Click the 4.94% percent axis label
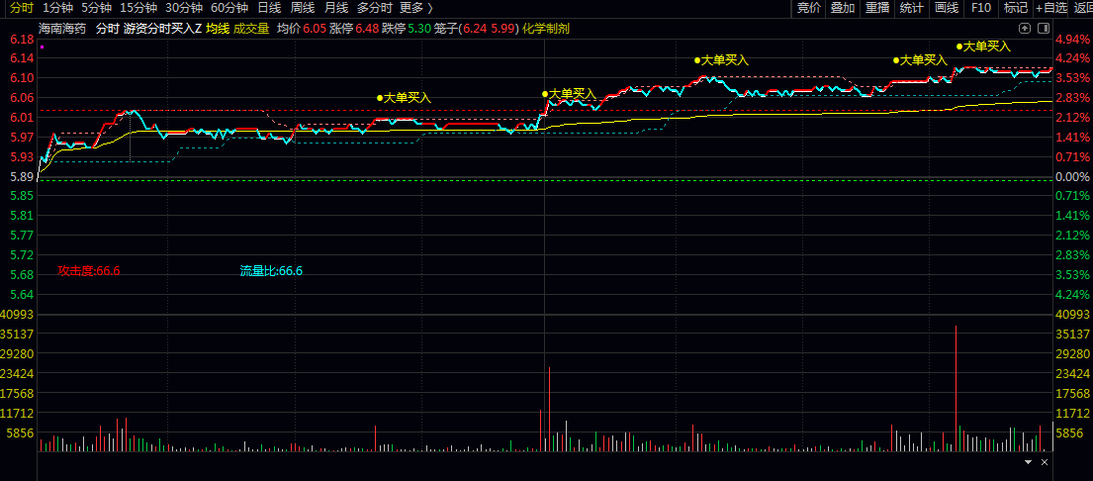The width and height of the screenshot is (1093, 481). point(1073,39)
